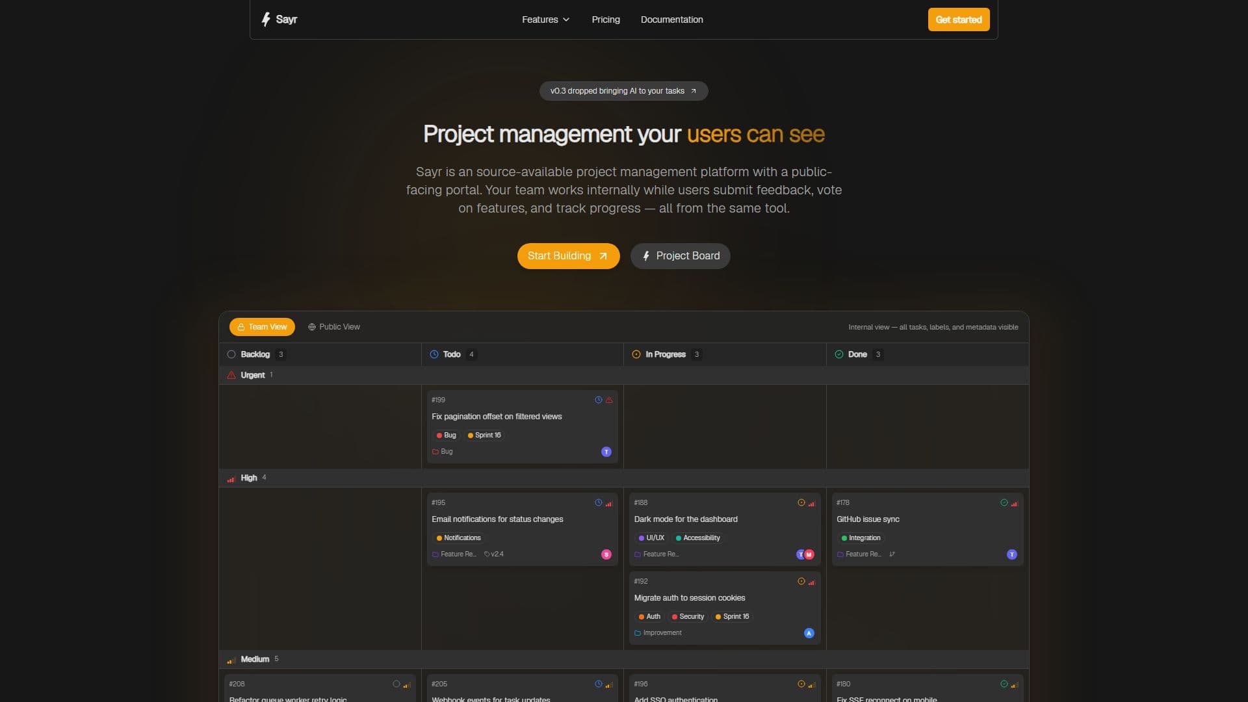Open the Project Board button
The height and width of the screenshot is (702, 1248).
680,256
